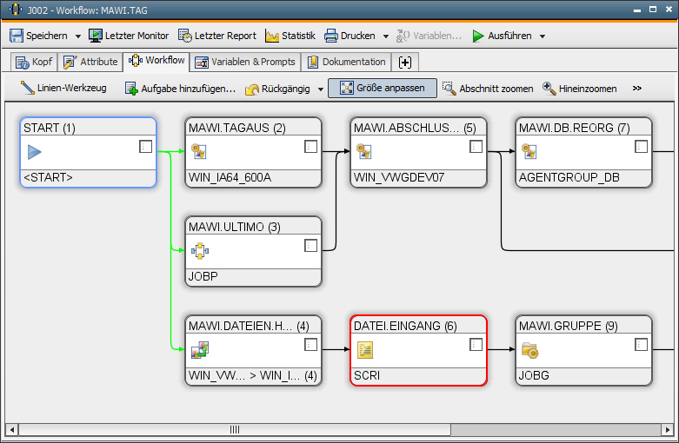Click the JOBP label
Image resolution: width=679 pixels, height=443 pixels.
[203, 276]
